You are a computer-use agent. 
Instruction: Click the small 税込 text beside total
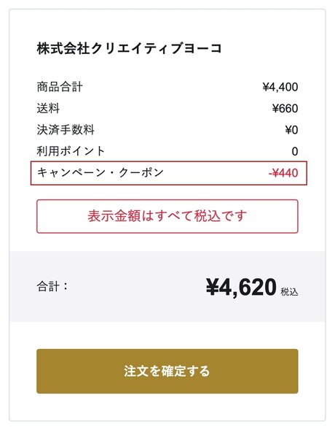289,292
